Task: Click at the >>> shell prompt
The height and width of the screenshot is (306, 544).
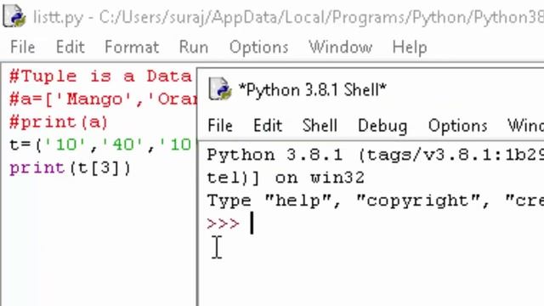Action: [x=223, y=224]
